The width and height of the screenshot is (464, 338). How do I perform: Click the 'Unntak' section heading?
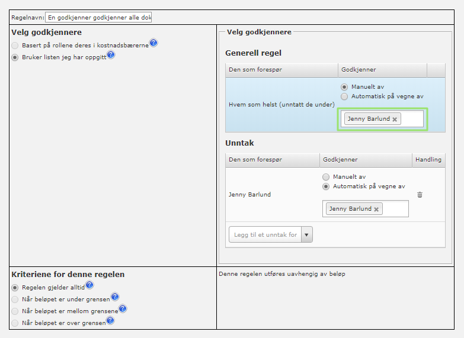tap(239, 143)
